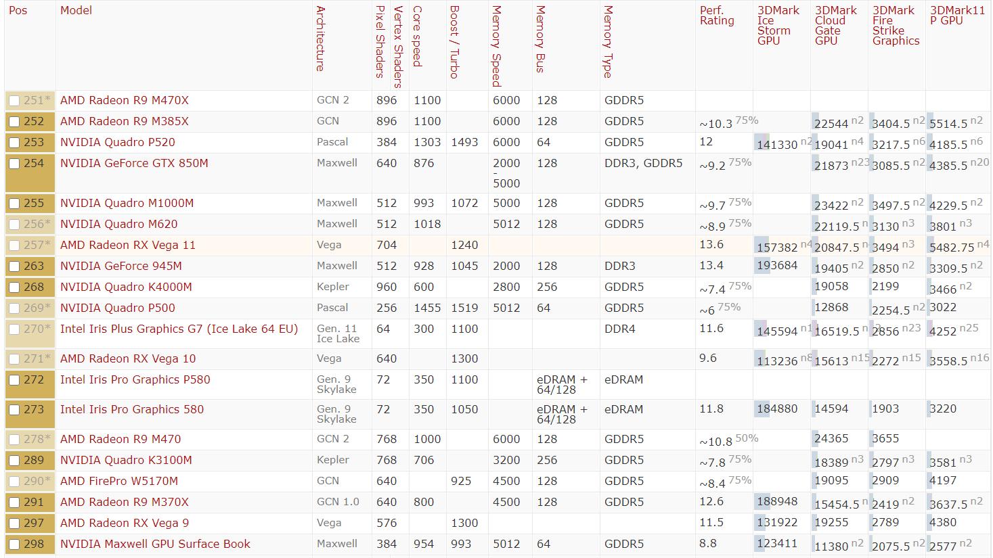
Task: Follow the NVIDIA Quadro K3100M link
Action: (126, 461)
